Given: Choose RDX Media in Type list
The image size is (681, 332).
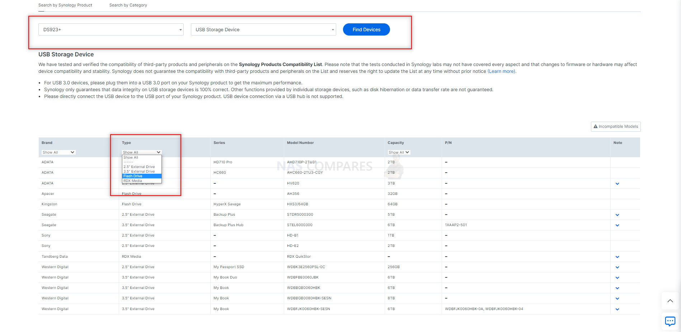Looking at the screenshot, I should point(142,181).
